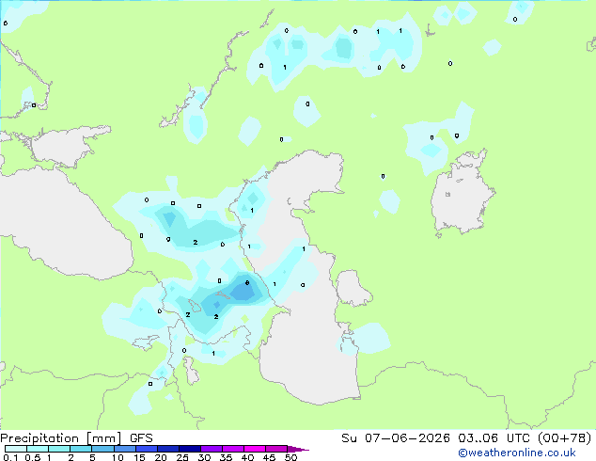Click the date text 'Su 07-06-2026'

click(396, 438)
